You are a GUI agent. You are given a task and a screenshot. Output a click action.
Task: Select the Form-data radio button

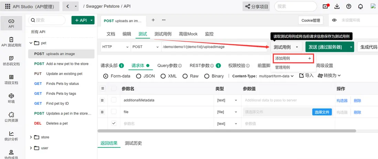[x=106, y=76]
